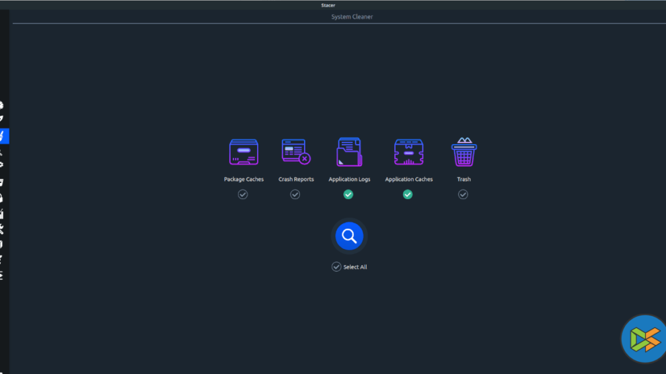
Task: Open Services via the sidebar gear icon
Action: tap(2, 166)
